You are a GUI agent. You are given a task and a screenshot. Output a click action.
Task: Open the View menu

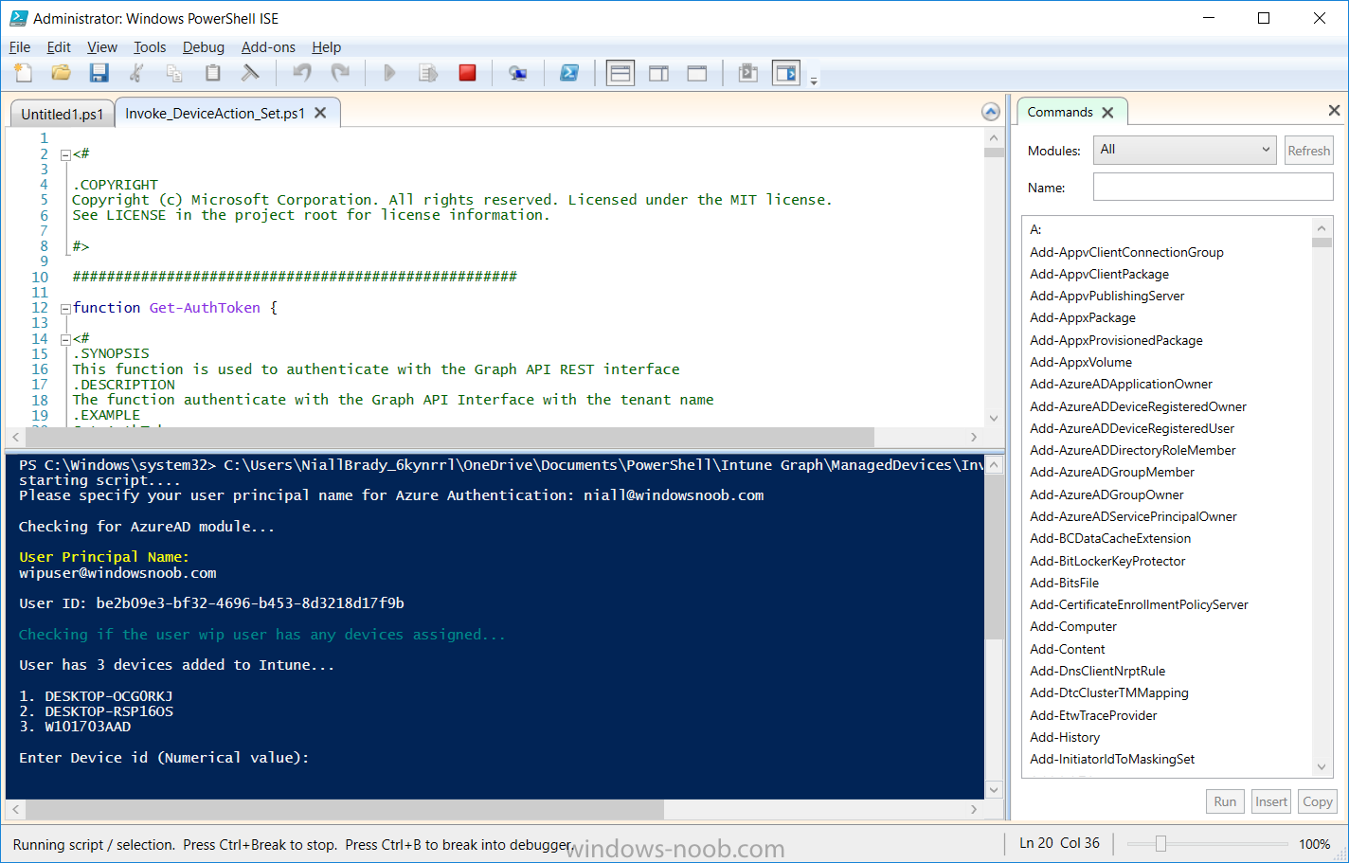coord(102,47)
